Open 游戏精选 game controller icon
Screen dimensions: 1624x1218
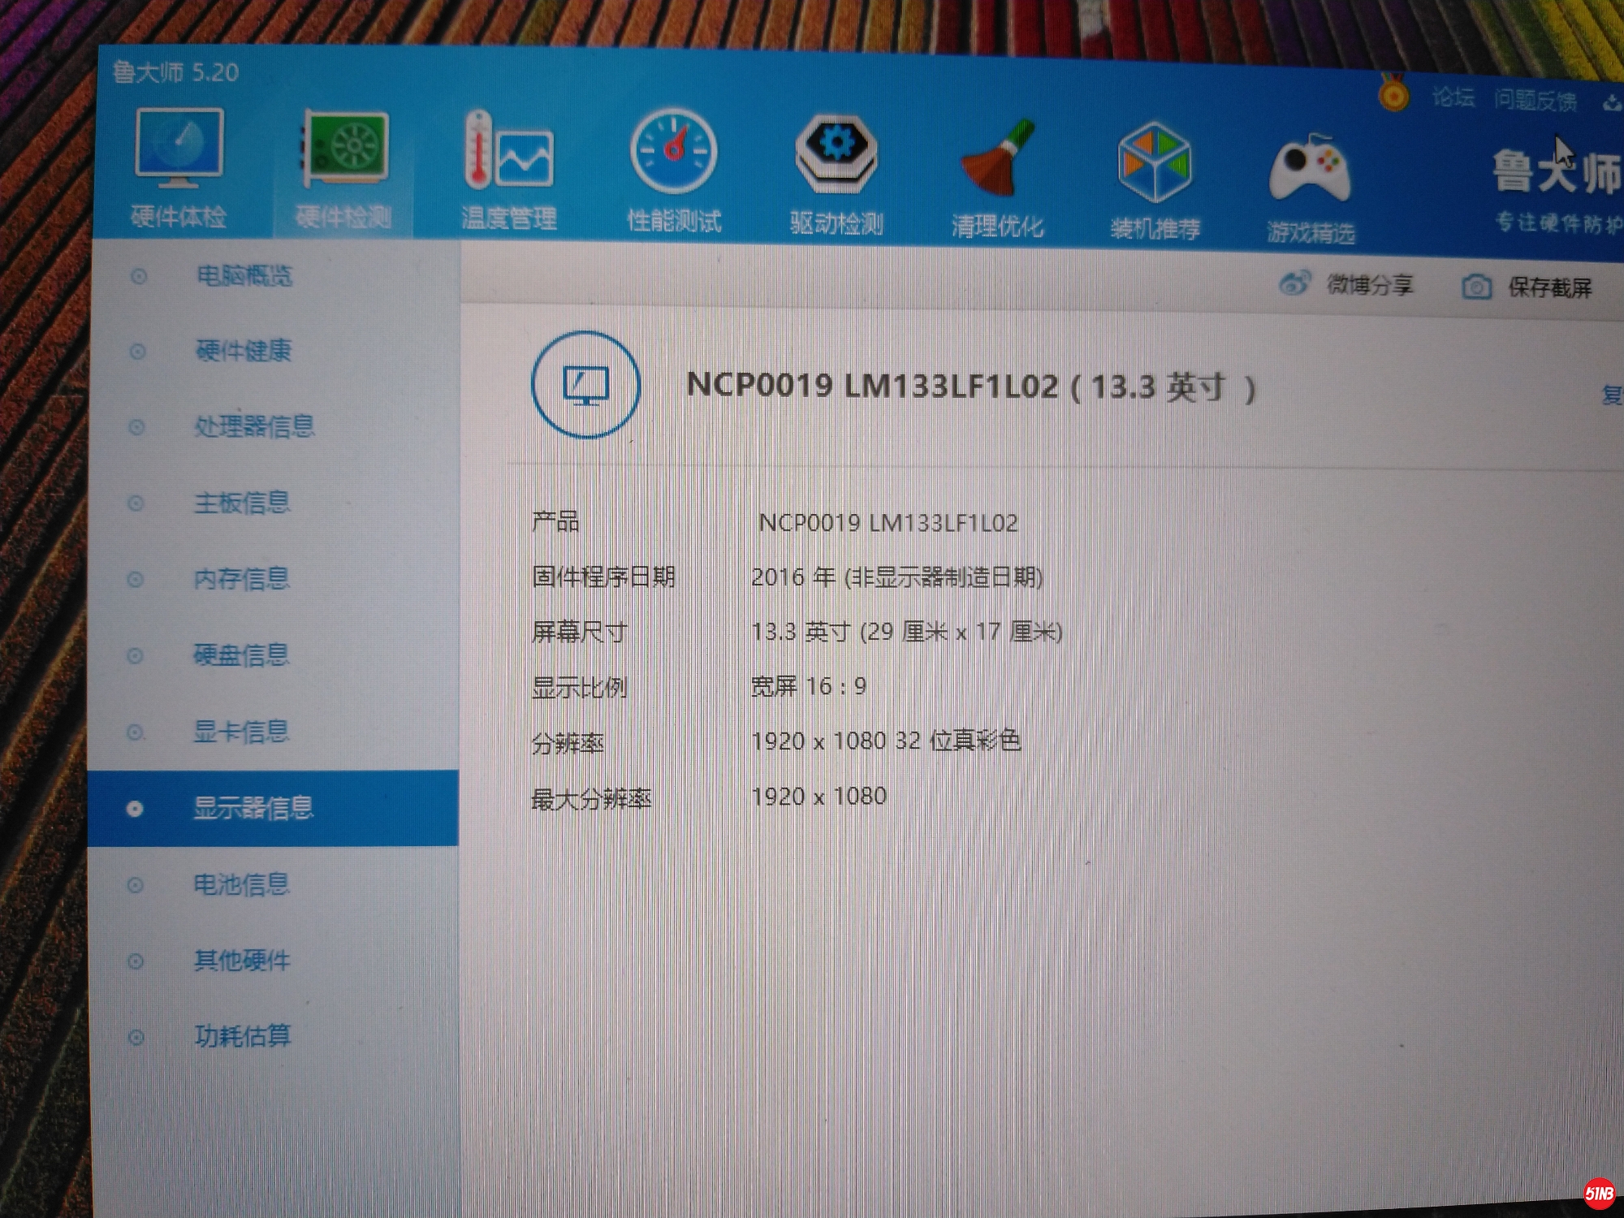pos(1310,171)
